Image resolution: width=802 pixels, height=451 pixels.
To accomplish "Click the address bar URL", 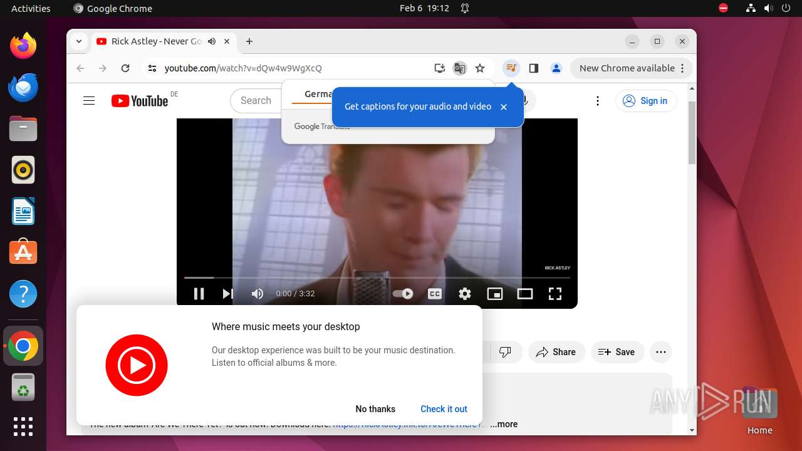I will [243, 68].
